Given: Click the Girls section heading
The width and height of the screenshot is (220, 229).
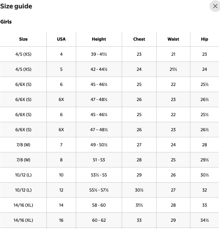Looking at the screenshot, I should click(x=6, y=22).
